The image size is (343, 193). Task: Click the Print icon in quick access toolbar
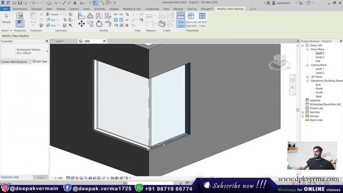[x=49, y=3]
